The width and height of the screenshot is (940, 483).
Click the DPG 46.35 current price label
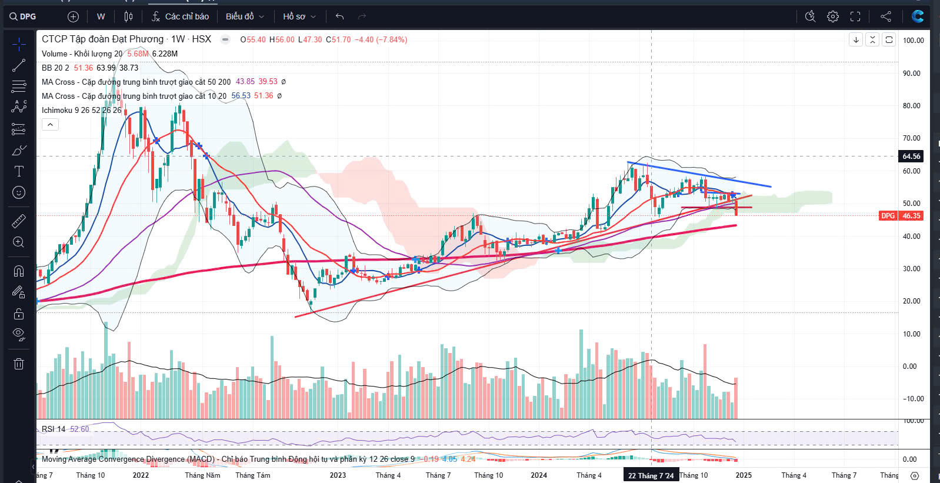click(x=901, y=216)
